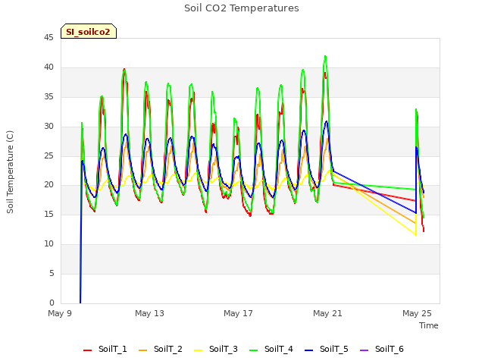Click the yellow line's lowest point near May 25
The width and height of the screenshot is (485, 364).
point(416,234)
